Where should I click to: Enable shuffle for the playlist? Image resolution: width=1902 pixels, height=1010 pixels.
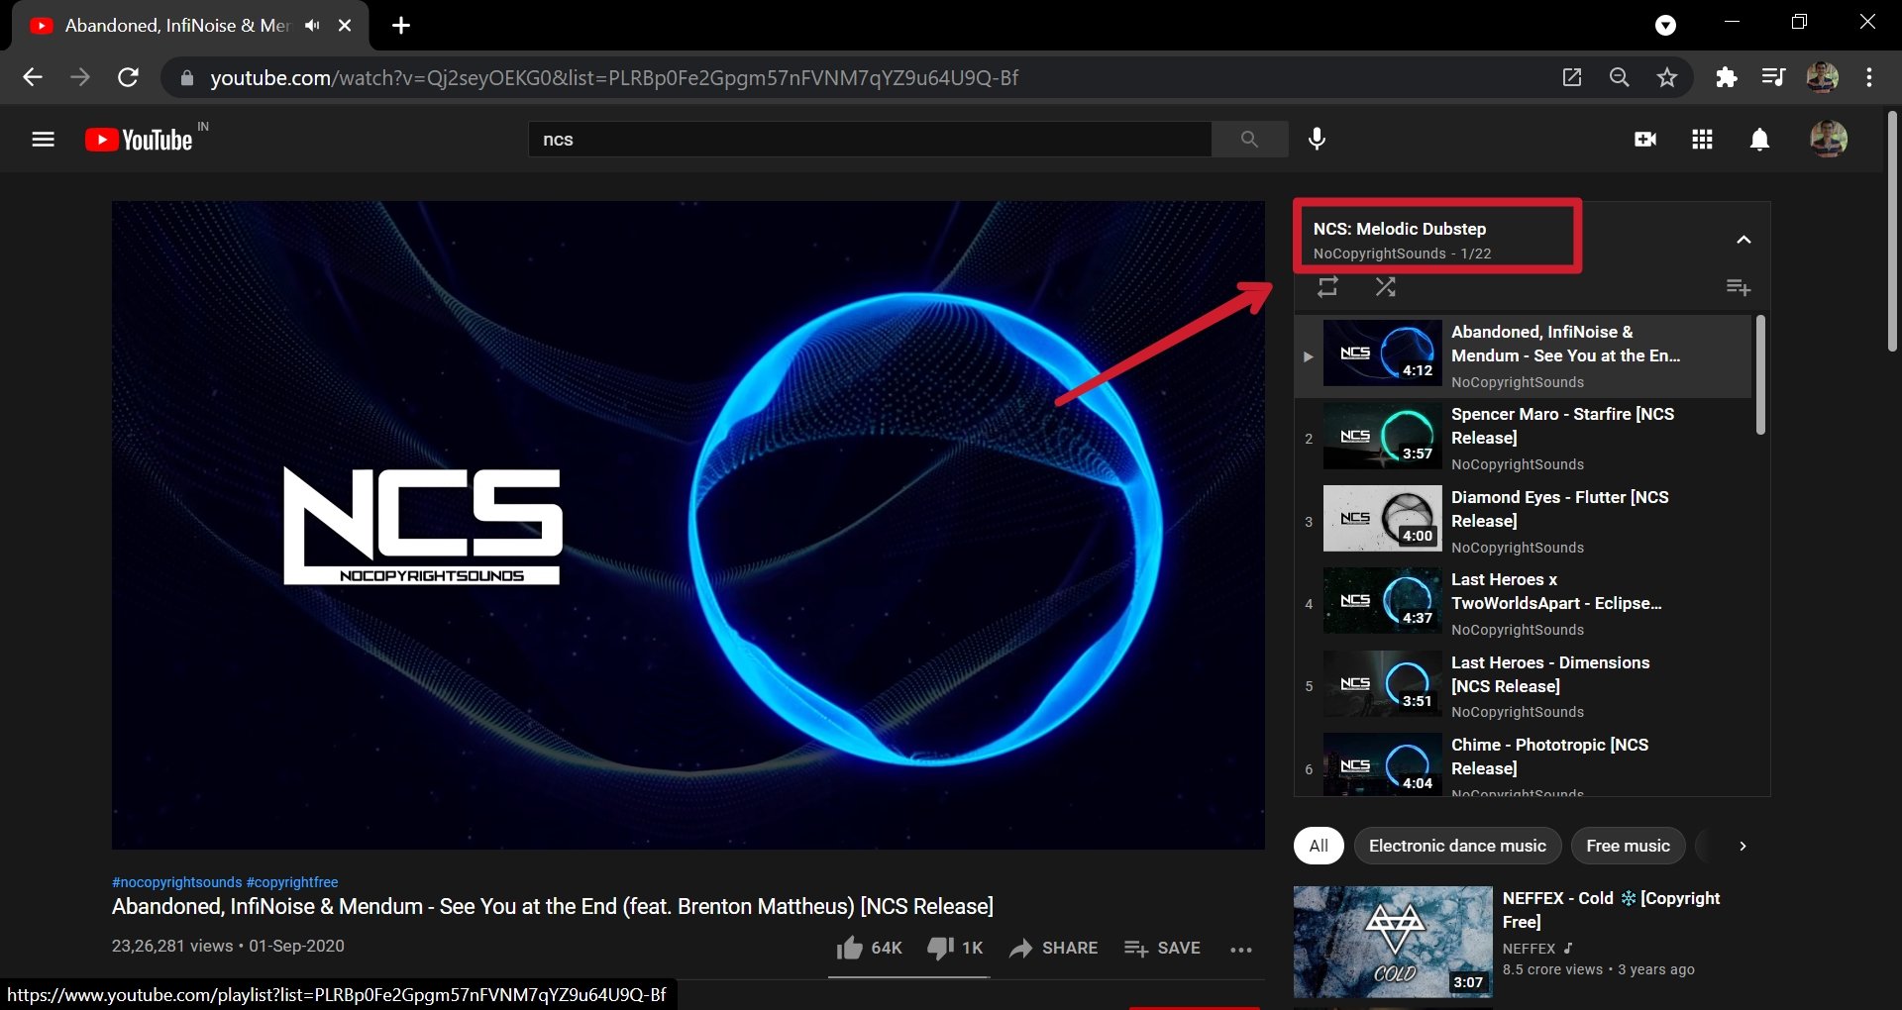click(x=1385, y=286)
